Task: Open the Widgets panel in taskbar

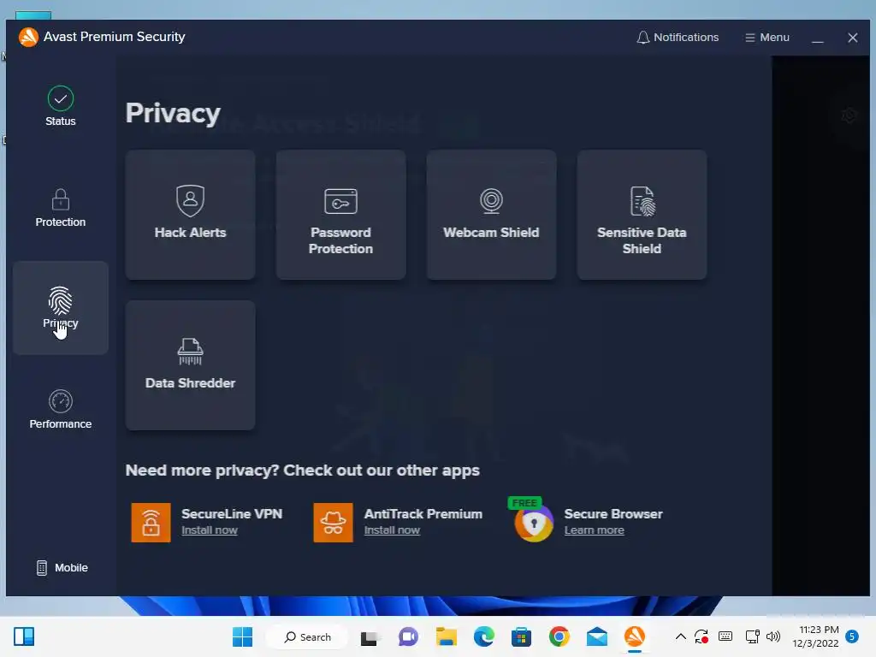Action: click(x=24, y=636)
